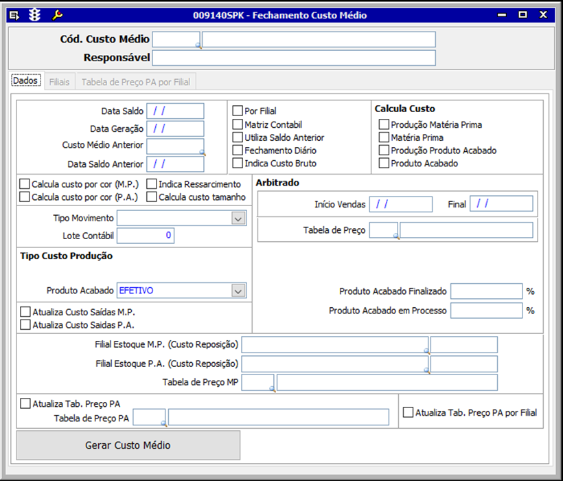The image size is (563, 481).
Task: Click the Data Saldo date field
Action: (x=175, y=111)
